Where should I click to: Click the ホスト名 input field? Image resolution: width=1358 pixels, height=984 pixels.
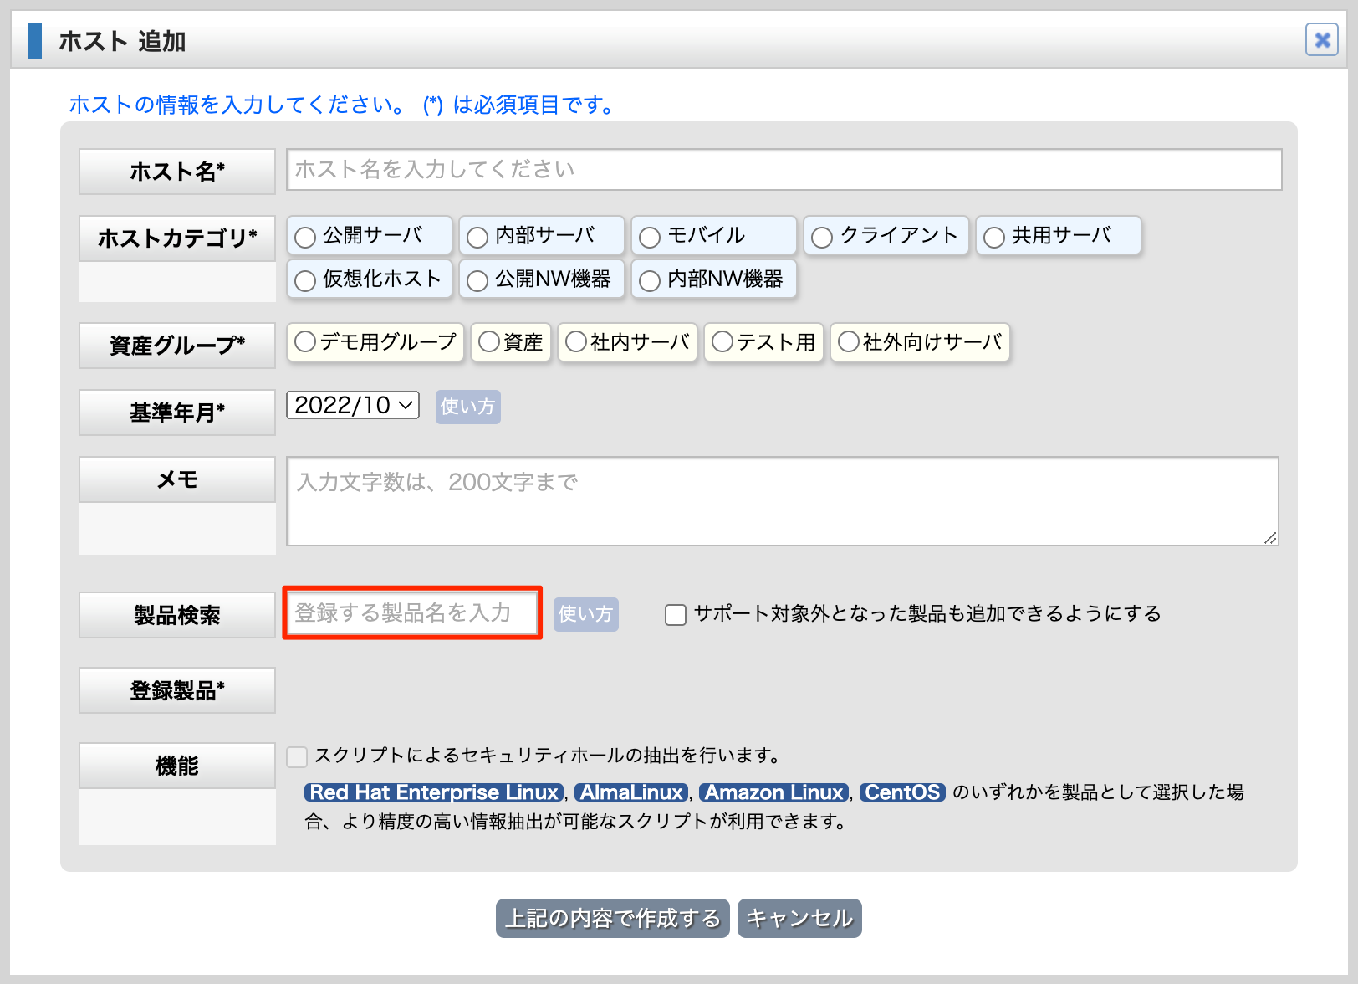tap(784, 170)
